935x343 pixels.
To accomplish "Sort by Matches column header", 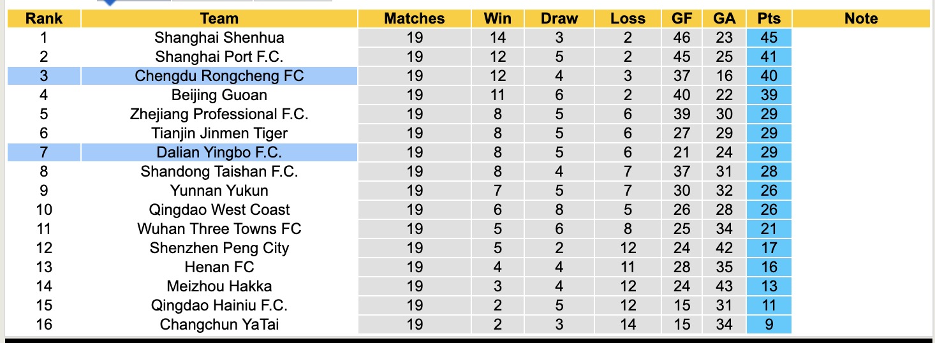I will click(x=415, y=18).
